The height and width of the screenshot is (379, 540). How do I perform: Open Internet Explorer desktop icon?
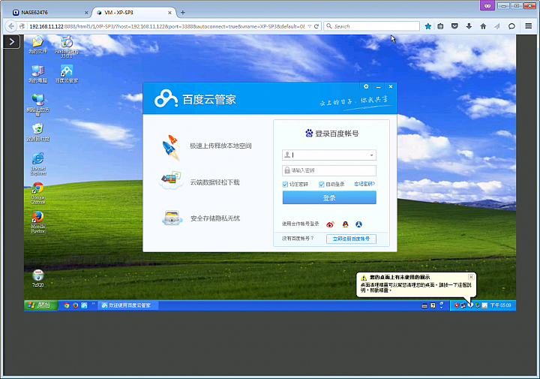click(x=38, y=164)
